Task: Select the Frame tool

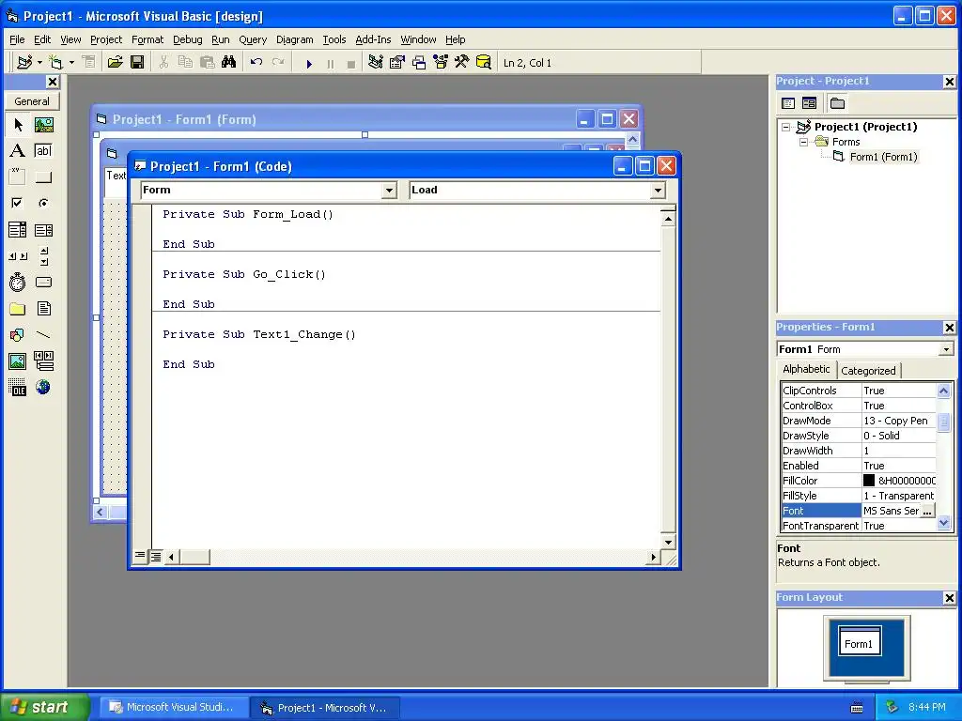Action: (18, 177)
